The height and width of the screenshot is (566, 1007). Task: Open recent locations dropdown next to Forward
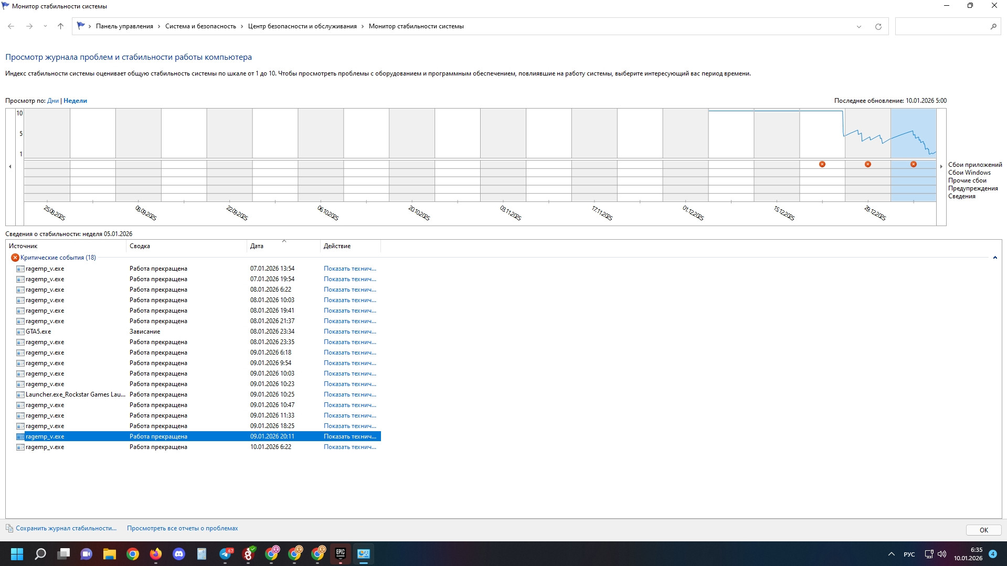tap(45, 26)
